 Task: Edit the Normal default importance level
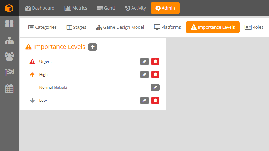coord(155,88)
